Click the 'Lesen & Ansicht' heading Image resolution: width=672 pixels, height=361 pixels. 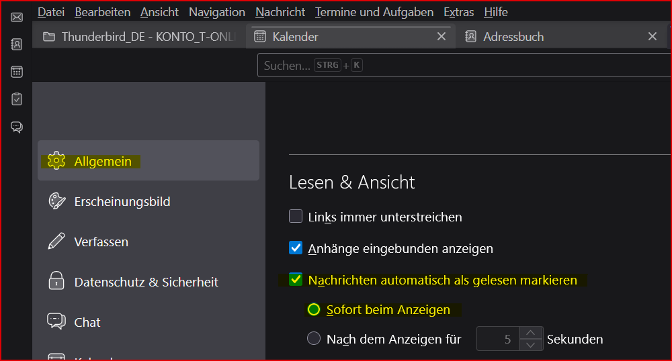(352, 183)
